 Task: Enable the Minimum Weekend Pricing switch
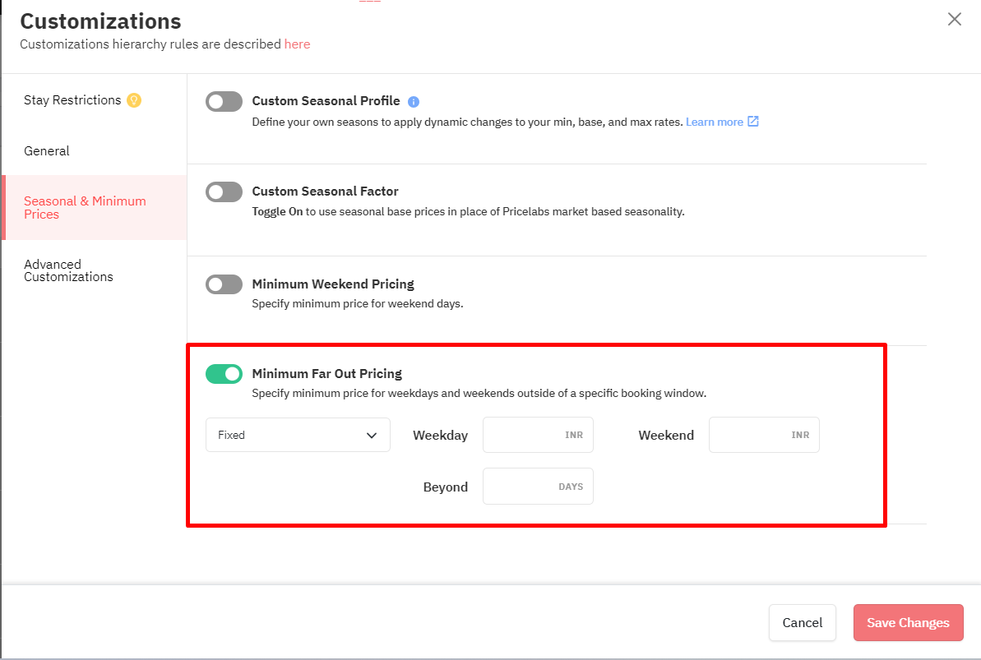(x=224, y=284)
